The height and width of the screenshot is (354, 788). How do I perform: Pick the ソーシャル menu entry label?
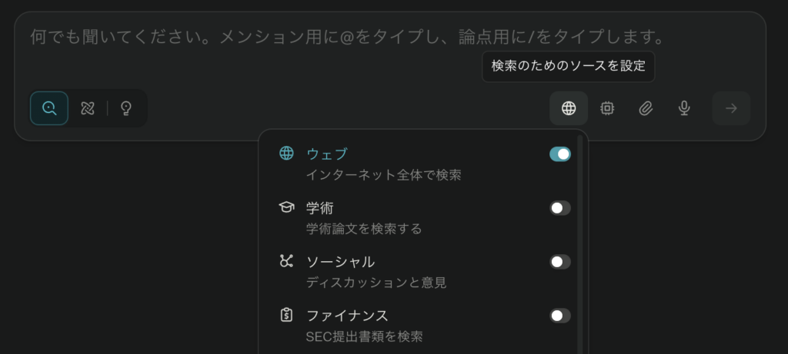tap(340, 262)
